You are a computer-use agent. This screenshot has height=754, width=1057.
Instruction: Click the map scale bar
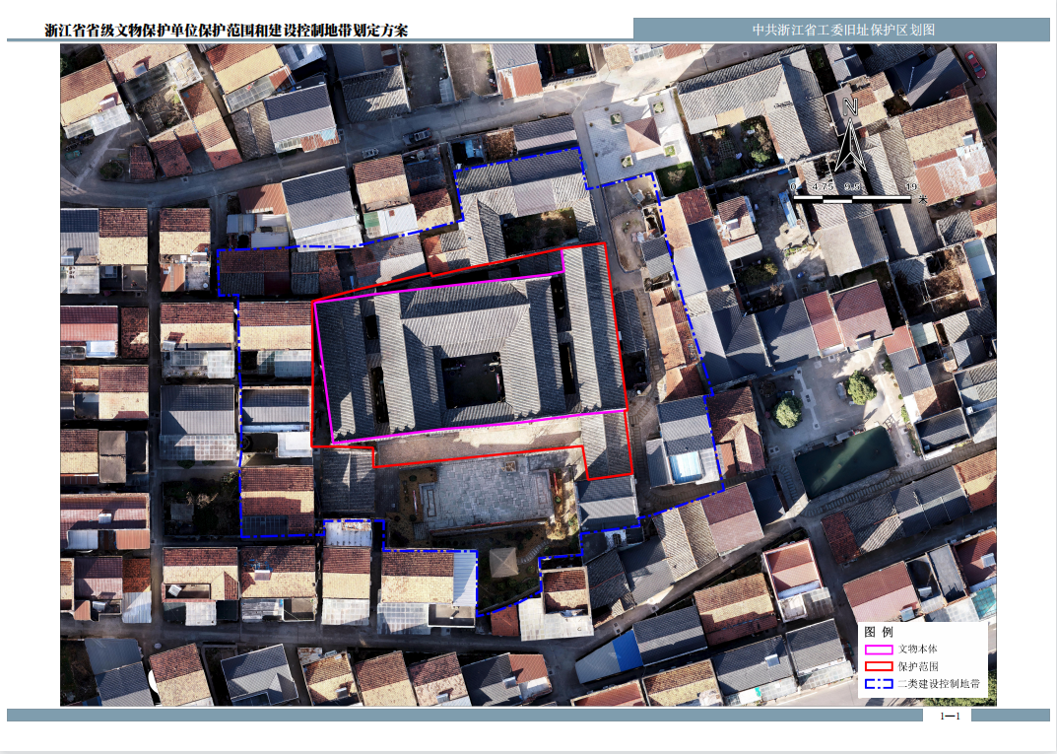coord(851,198)
